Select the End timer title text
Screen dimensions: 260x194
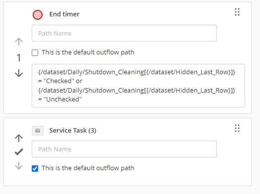(x=64, y=14)
